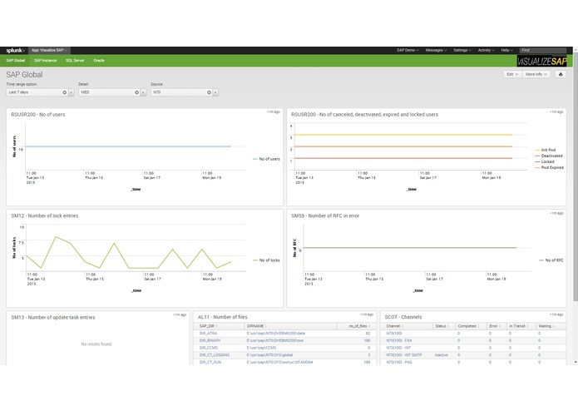The image size is (578, 411).
Task: Toggle Deactivated legend entry
Action: pyautogui.click(x=549, y=156)
